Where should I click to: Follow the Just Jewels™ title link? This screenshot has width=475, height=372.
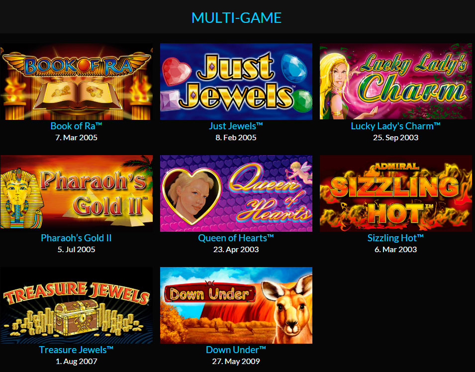(236, 126)
